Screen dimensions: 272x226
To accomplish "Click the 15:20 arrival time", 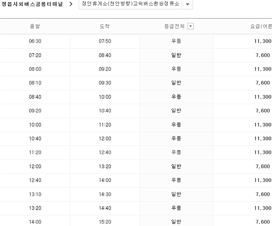I will coord(105,222).
